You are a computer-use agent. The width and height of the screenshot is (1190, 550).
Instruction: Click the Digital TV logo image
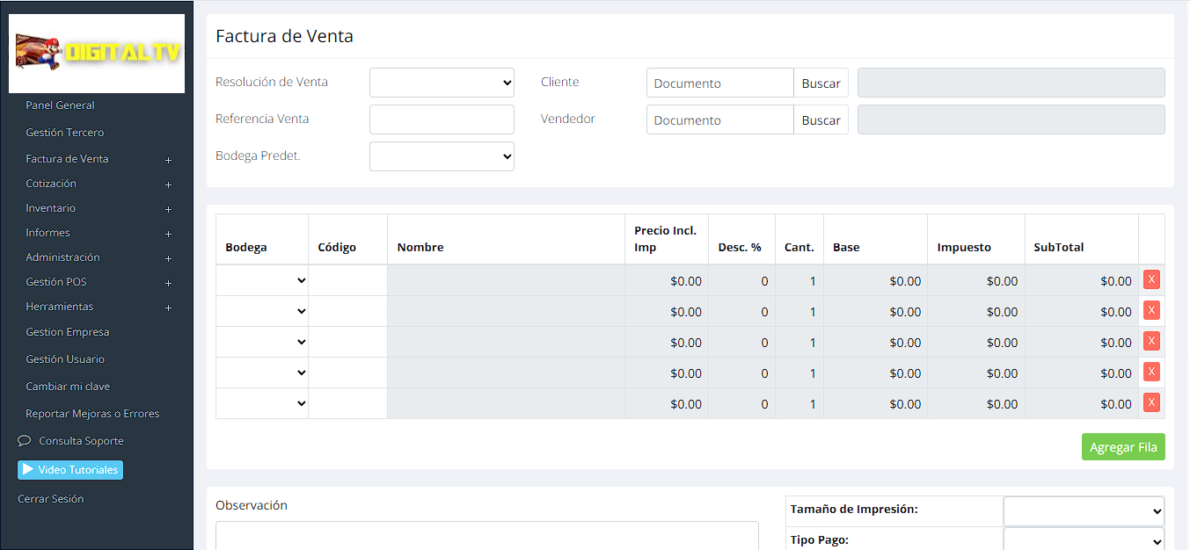pos(97,54)
